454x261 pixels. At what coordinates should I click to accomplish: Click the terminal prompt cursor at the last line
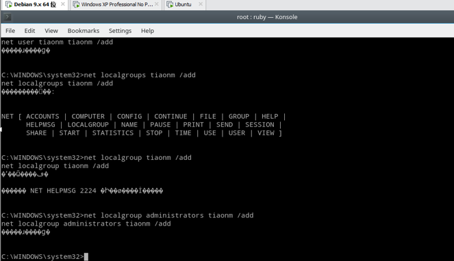click(x=86, y=257)
